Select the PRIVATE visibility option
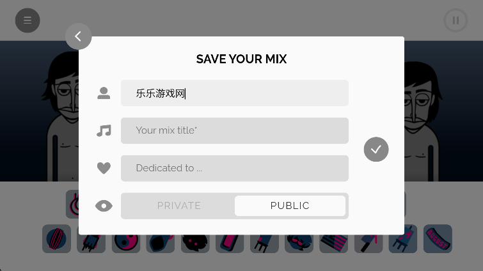Screen dimensions: 483x271 coord(178,205)
